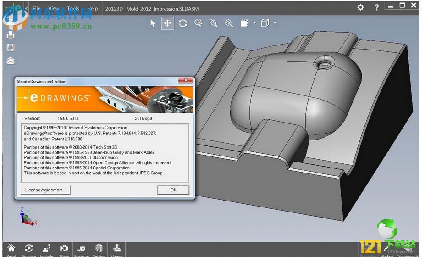Click the Explode tool
Screen dimensions: 425x257
[x=46, y=249]
